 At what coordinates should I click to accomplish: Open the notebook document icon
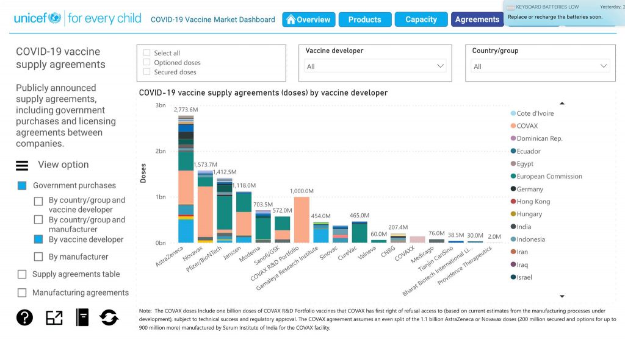click(82, 317)
